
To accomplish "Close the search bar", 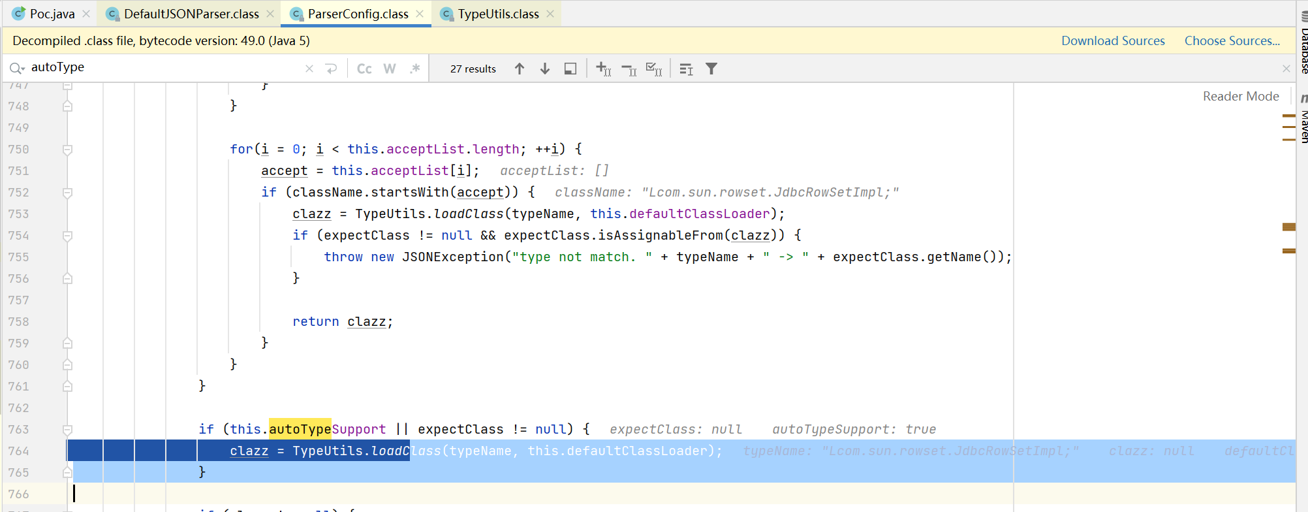I will tap(1286, 69).
